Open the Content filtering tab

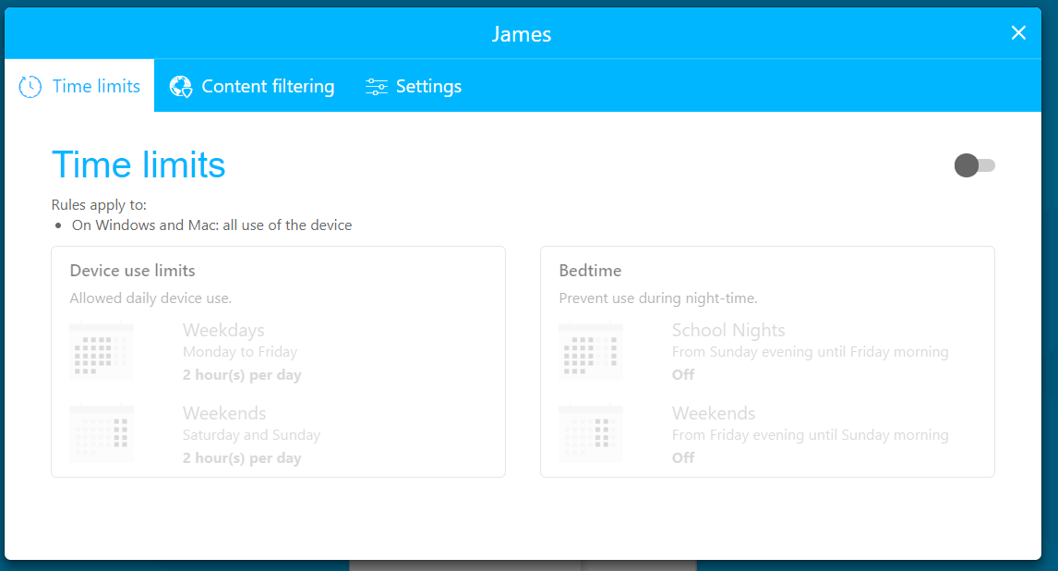point(268,87)
